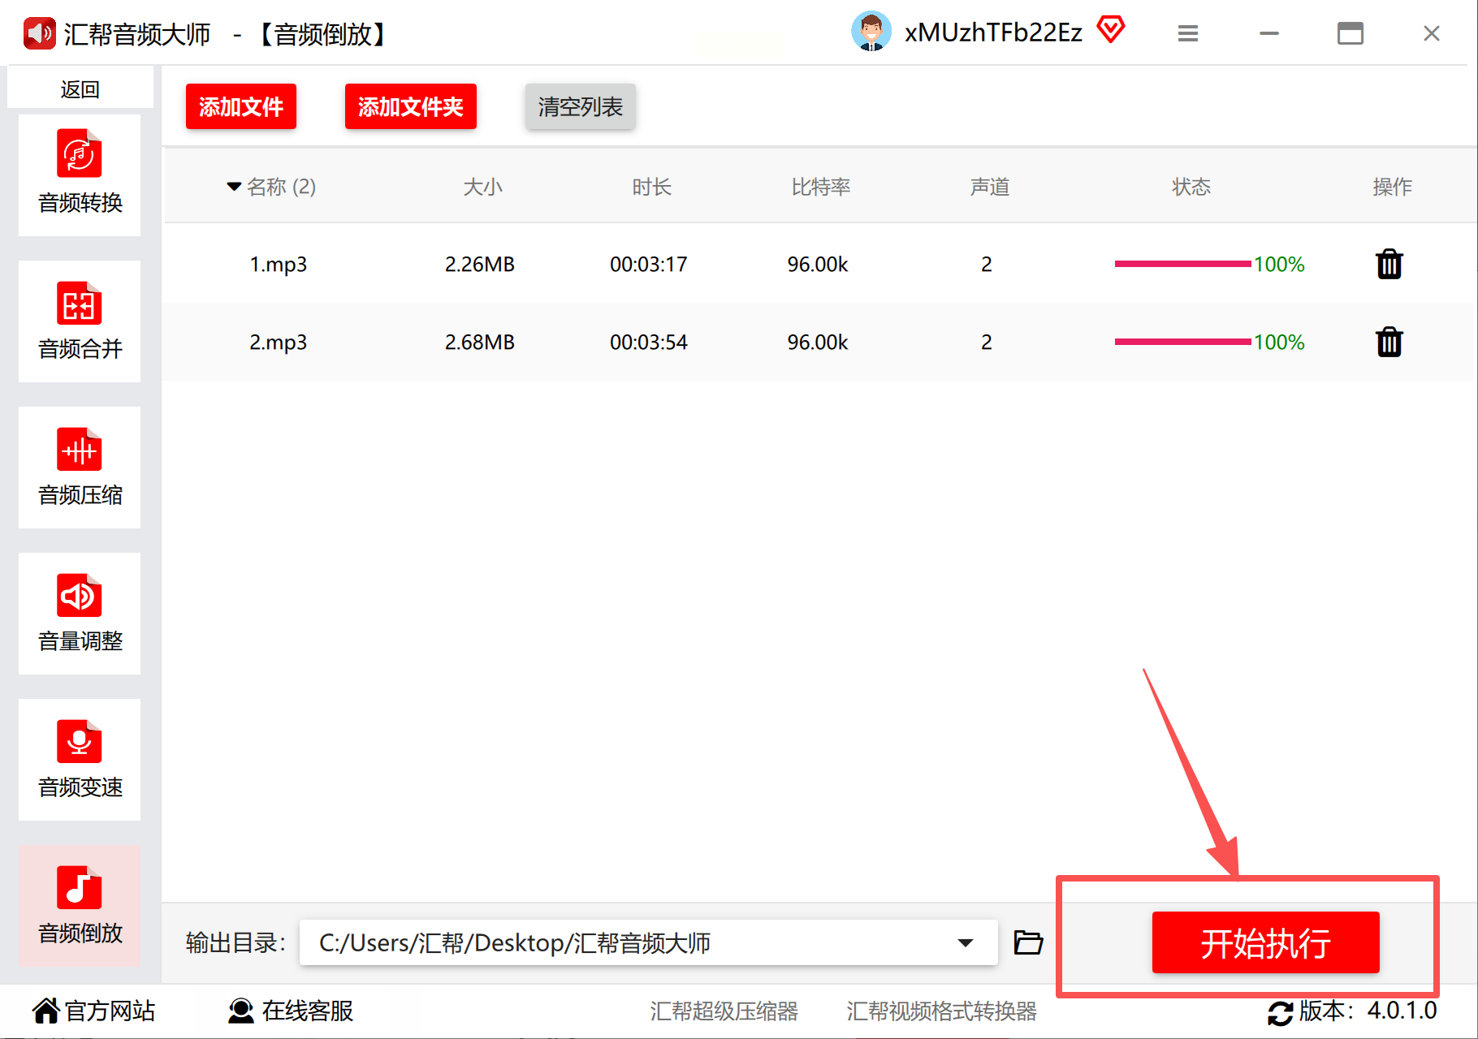Browse output folder via folder icon

(x=1028, y=942)
